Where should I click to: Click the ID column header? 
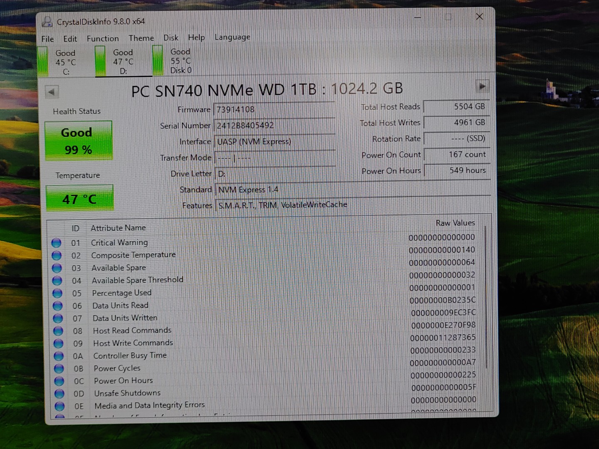(75, 228)
